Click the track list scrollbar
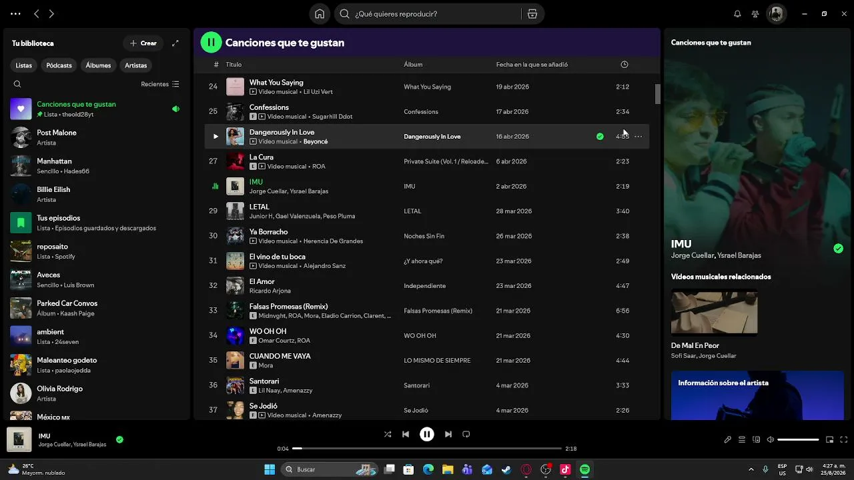The image size is (854, 480). (x=657, y=95)
